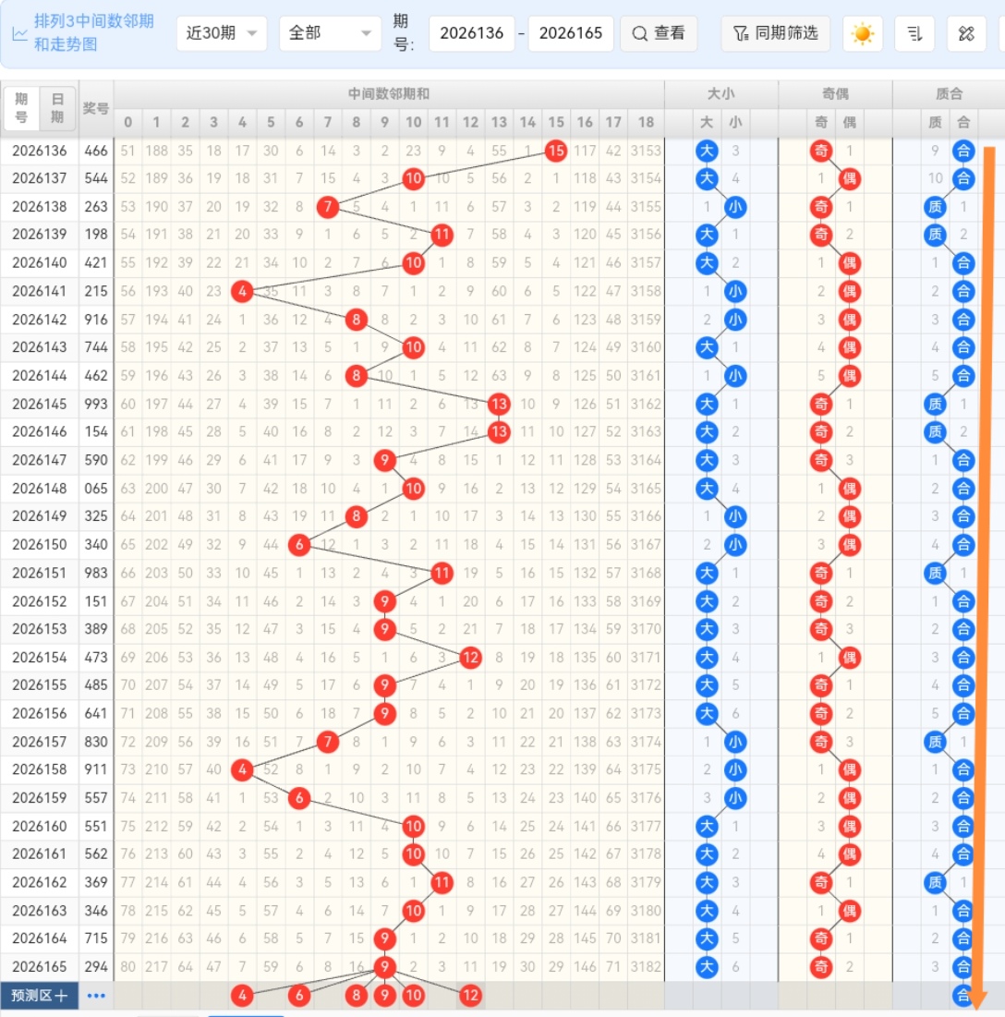Switch to the 期号 header tab
The image size is (1005, 1017).
coord(21,108)
